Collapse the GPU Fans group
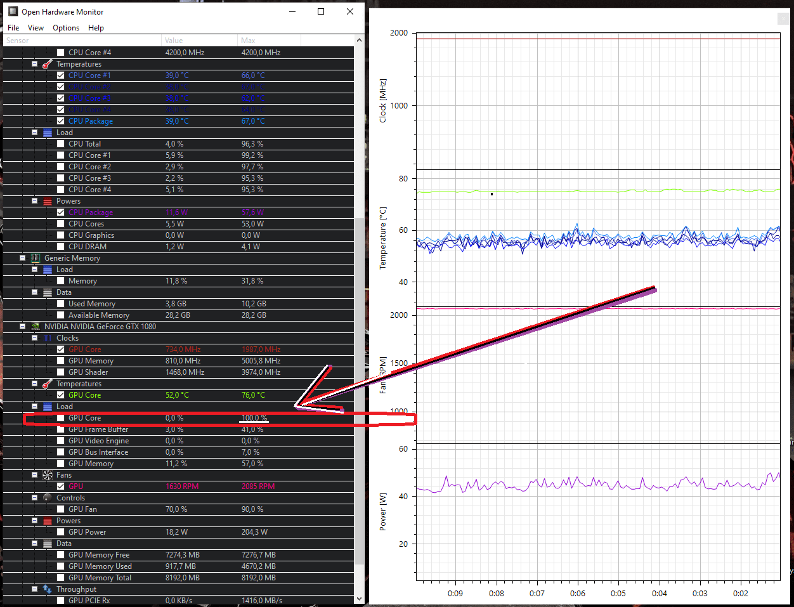794x607 pixels. coord(35,475)
